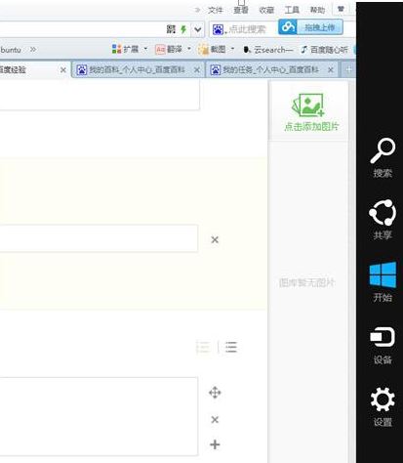Remove the middle field using its X icon

coord(215,239)
